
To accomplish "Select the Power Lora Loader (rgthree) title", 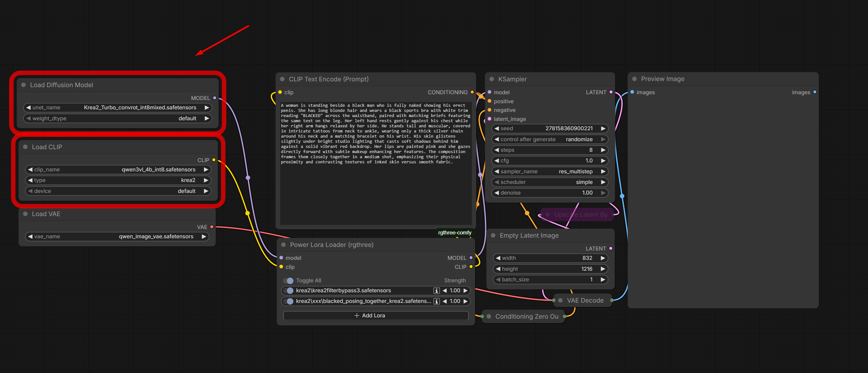I will click(332, 245).
